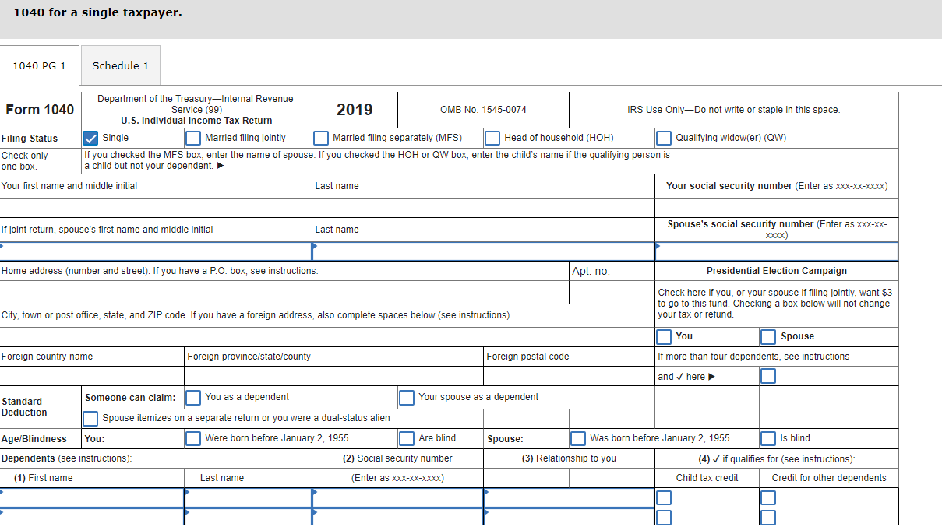
Task: Check the You Presidential Election Campaign box
Action: point(664,336)
